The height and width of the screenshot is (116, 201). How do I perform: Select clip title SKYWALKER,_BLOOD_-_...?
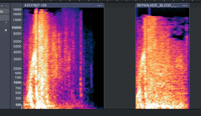pyautogui.click(x=158, y=6)
